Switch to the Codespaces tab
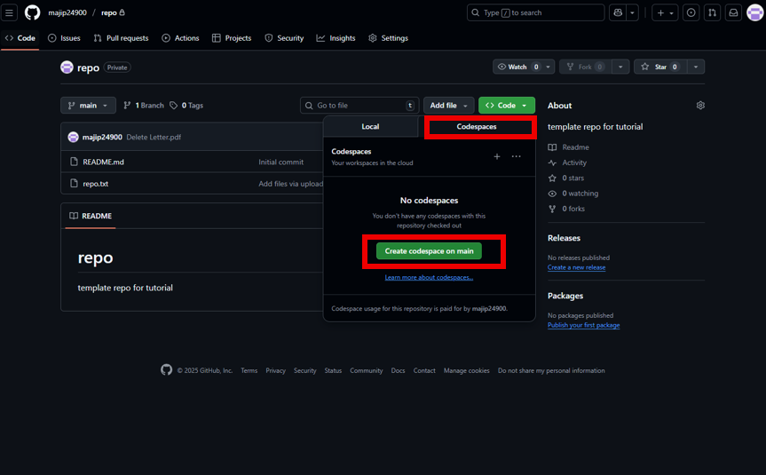The image size is (766, 475). [477, 127]
